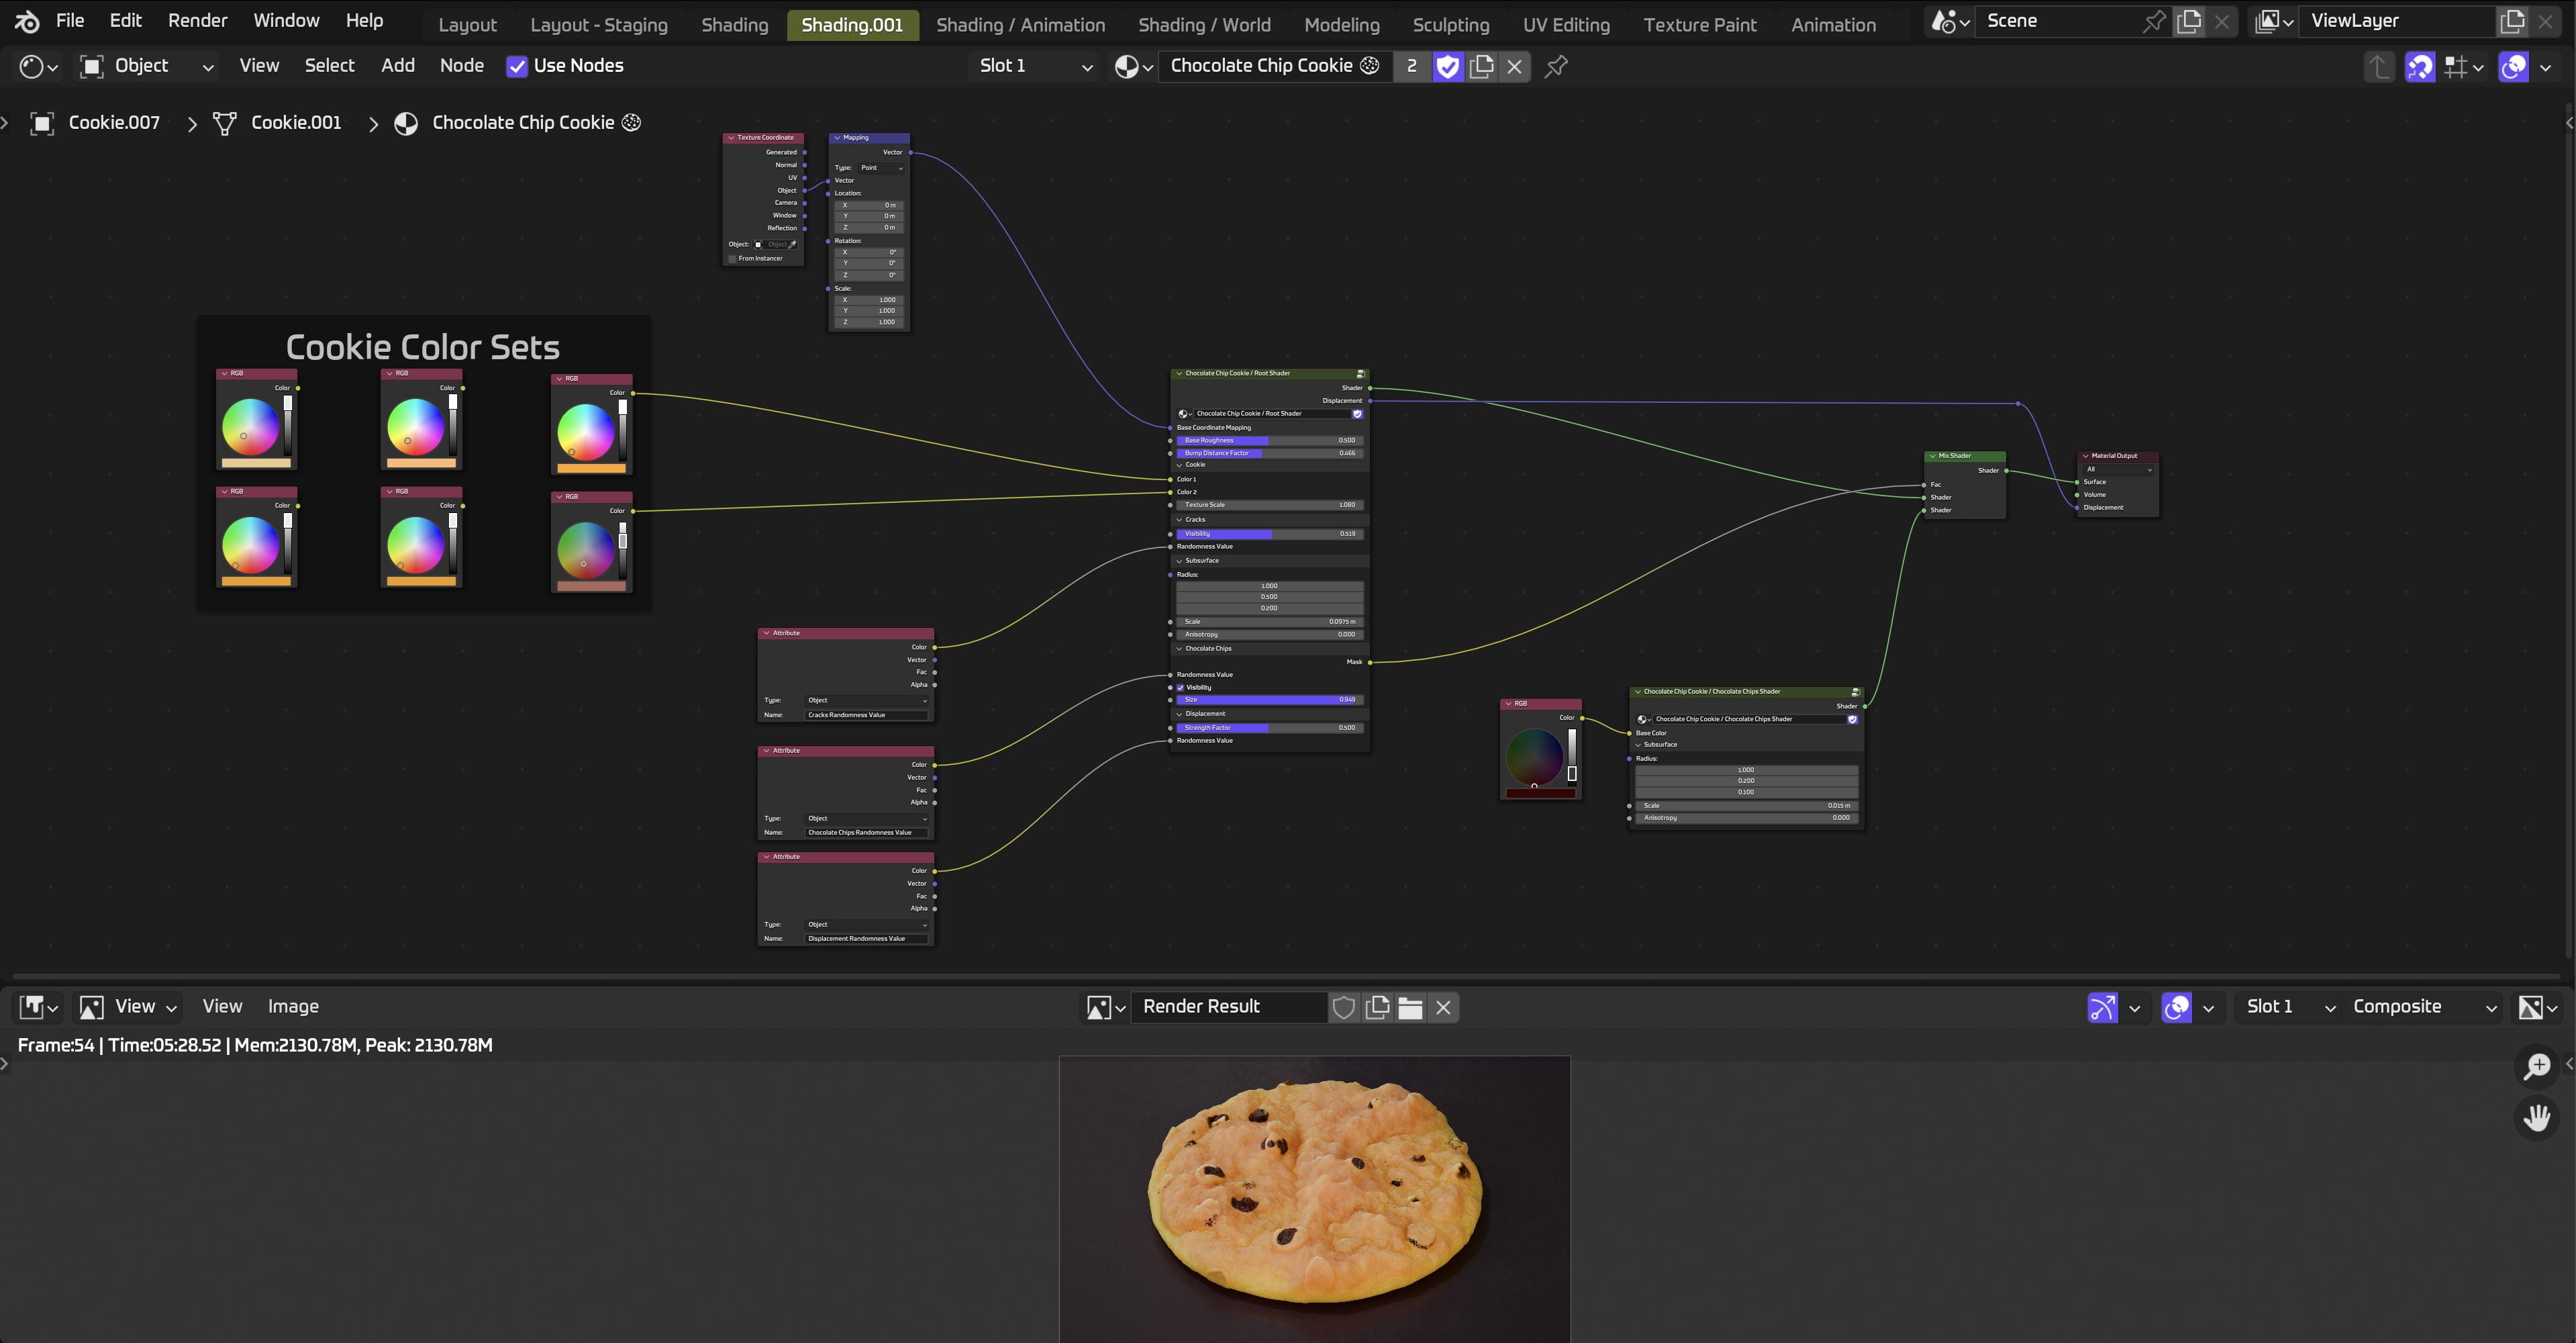The height and width of the screenshot is (1343, 2576).
Task: Unlink the material with the X button
Action: [1514, 66]
